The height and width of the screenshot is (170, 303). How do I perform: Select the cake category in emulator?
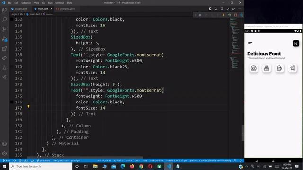tap(267, 68)
